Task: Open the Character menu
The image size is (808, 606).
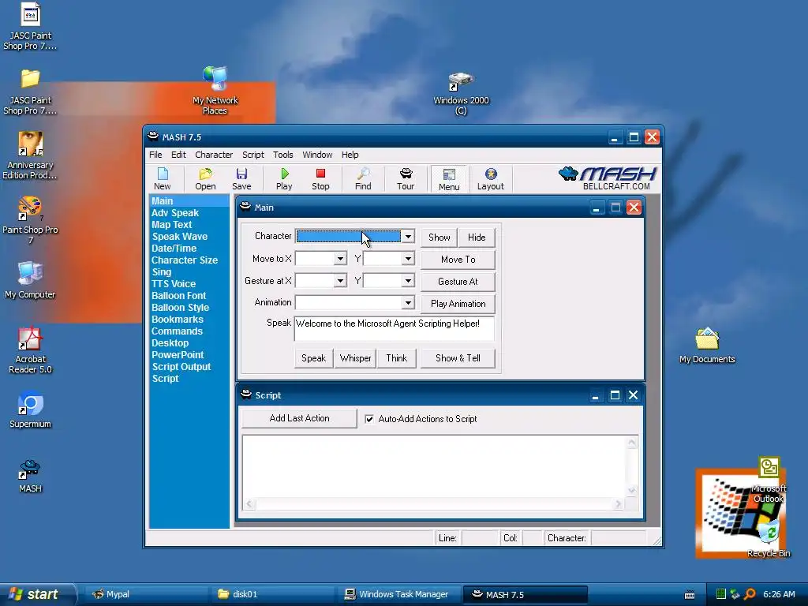Action: 214,155
